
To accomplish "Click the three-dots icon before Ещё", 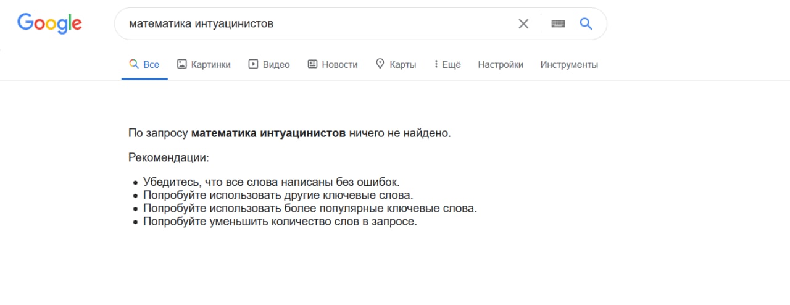I will pos(436,64).
